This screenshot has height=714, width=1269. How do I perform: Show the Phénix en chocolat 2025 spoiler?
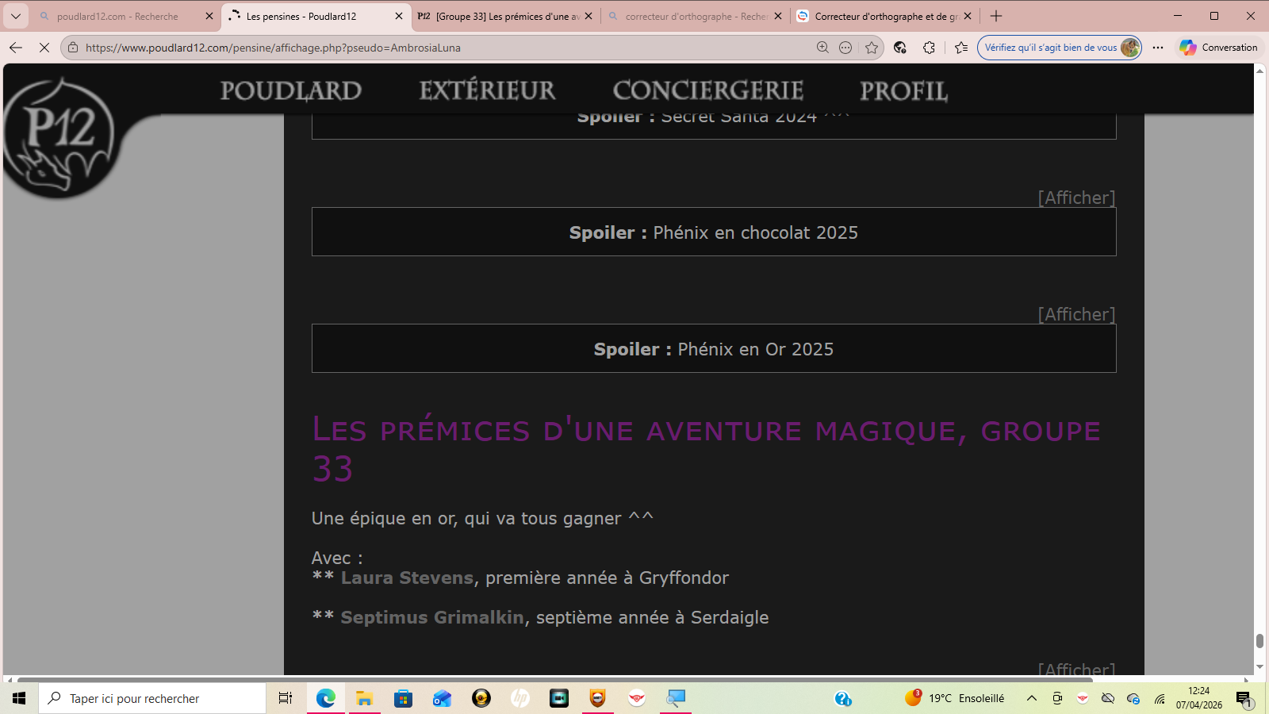[1076, 198]
